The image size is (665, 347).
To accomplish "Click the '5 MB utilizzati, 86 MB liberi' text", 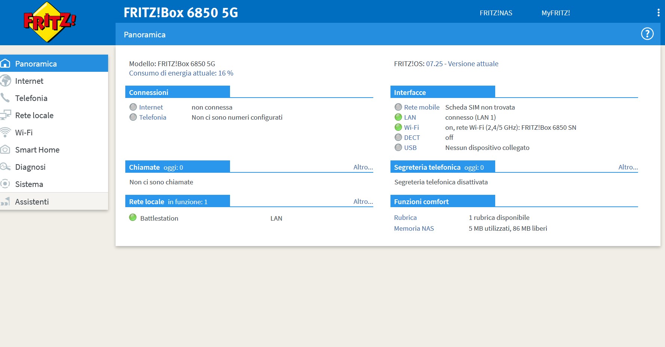I will point(508,228).
